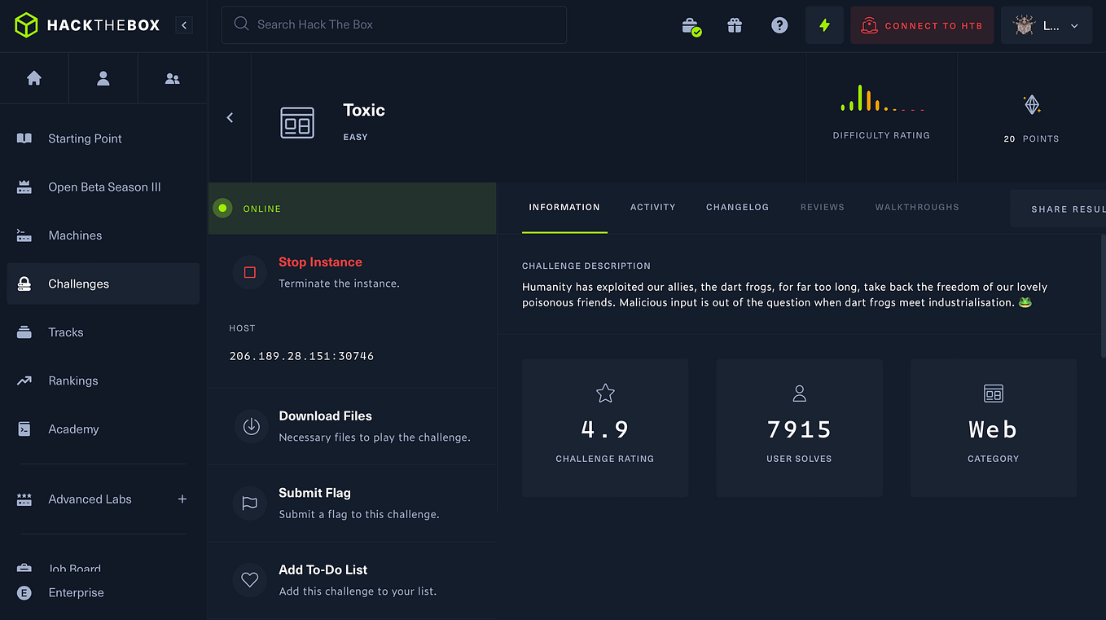Navigate to Starting Point
Image resolution: width=1106 pixels, height=620 pixels.
pyautogui.click(x=85, y=138)
